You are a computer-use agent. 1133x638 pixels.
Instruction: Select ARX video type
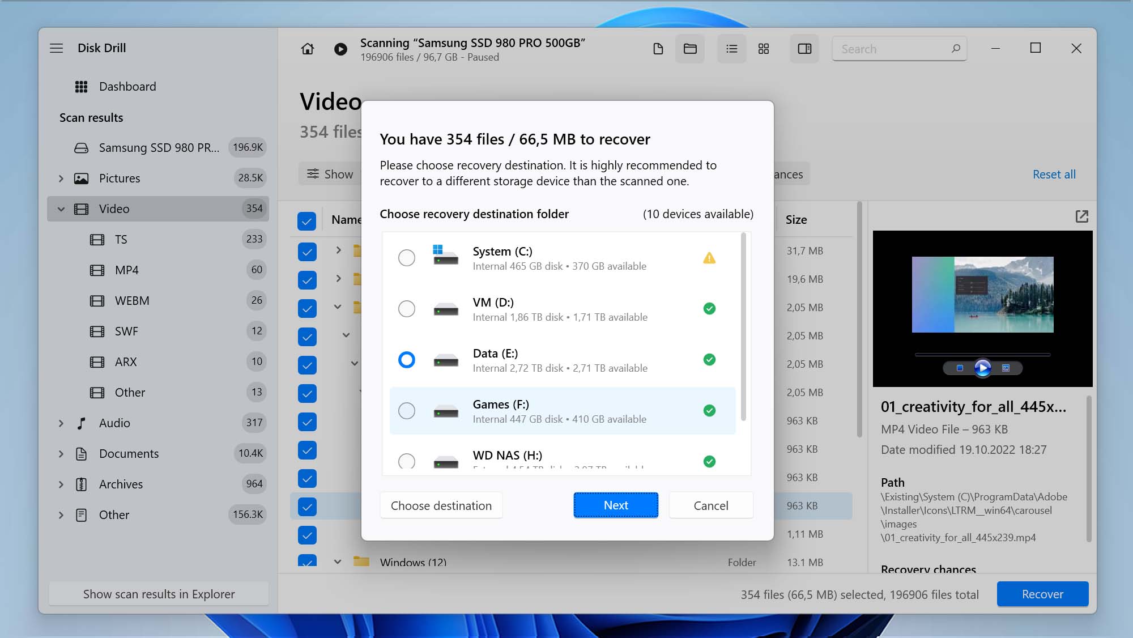pyautogui.click(x=157, y=362)
